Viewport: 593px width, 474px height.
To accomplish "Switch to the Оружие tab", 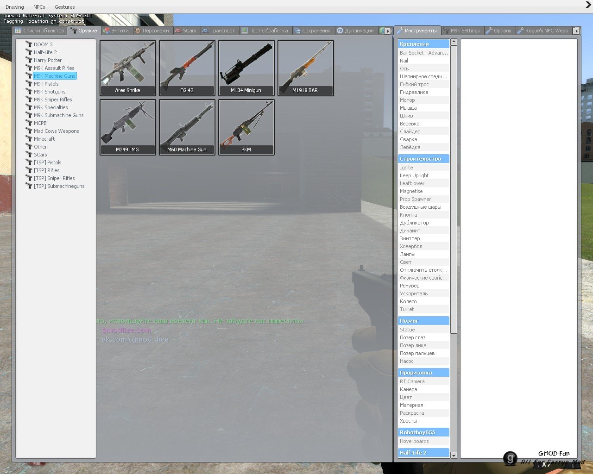I will click(84, 31).
